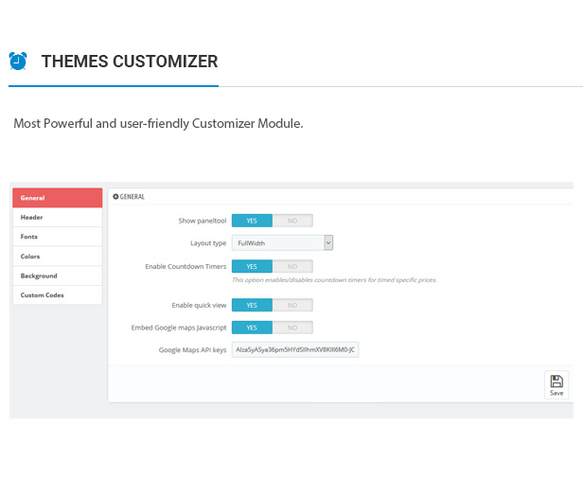Go to the Colors tab
Viewport: 583px width, 481px height.
pos(57,257)
